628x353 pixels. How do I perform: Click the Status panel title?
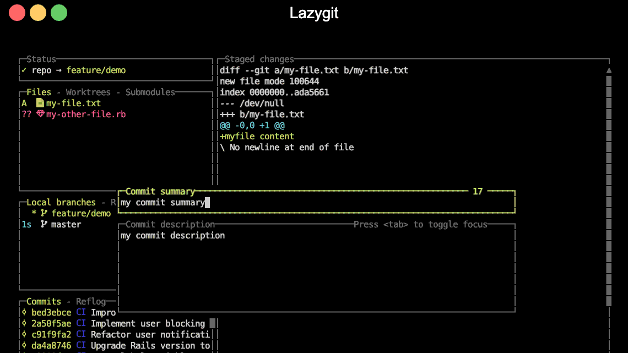pos(41,59)
